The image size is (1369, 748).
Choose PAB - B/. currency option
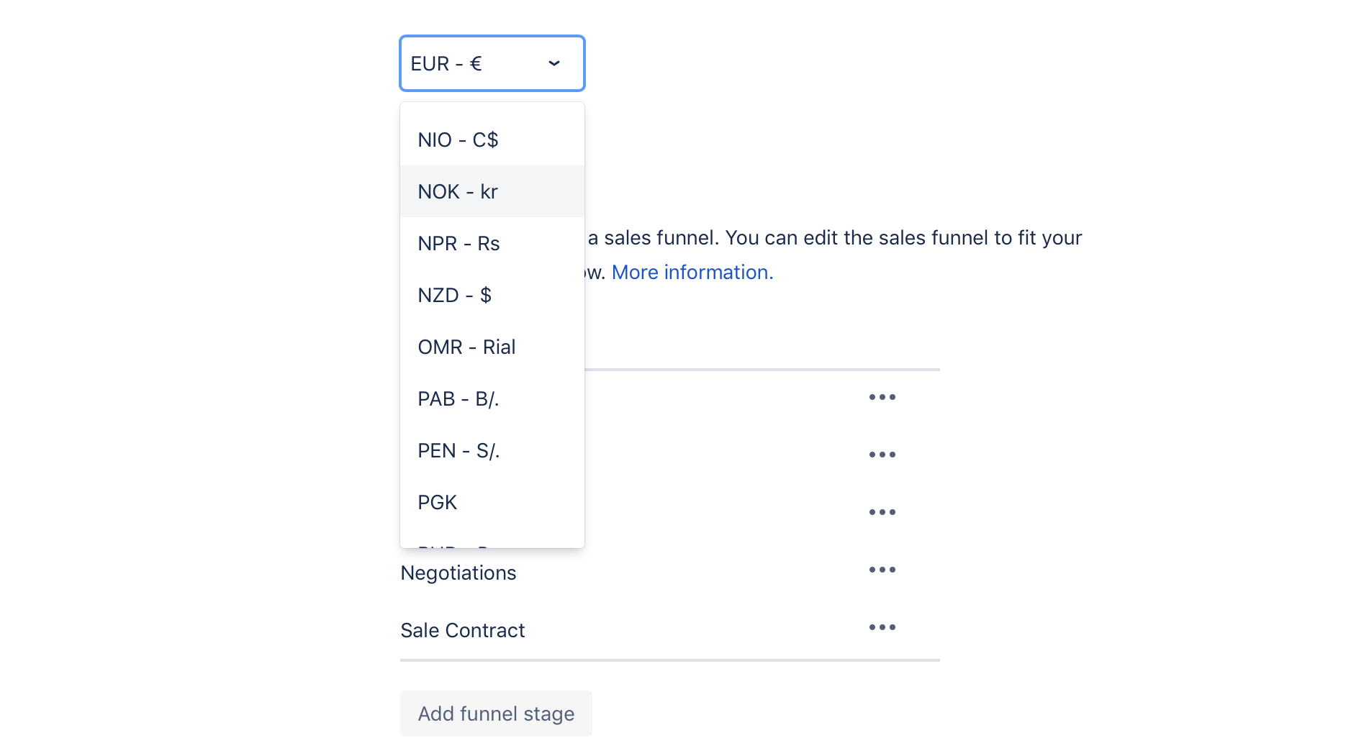pos(492,398)
